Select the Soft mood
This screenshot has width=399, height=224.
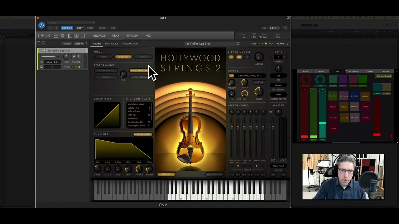point(103,57)
